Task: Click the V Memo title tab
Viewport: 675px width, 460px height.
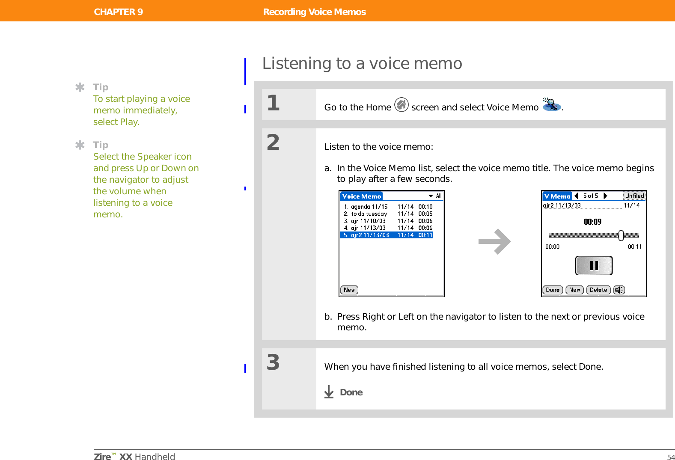Action: (557, 196)
